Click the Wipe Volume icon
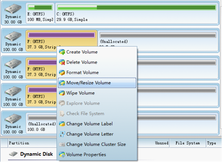Viewport: 222px width, 162px height. tap(62, 93)
